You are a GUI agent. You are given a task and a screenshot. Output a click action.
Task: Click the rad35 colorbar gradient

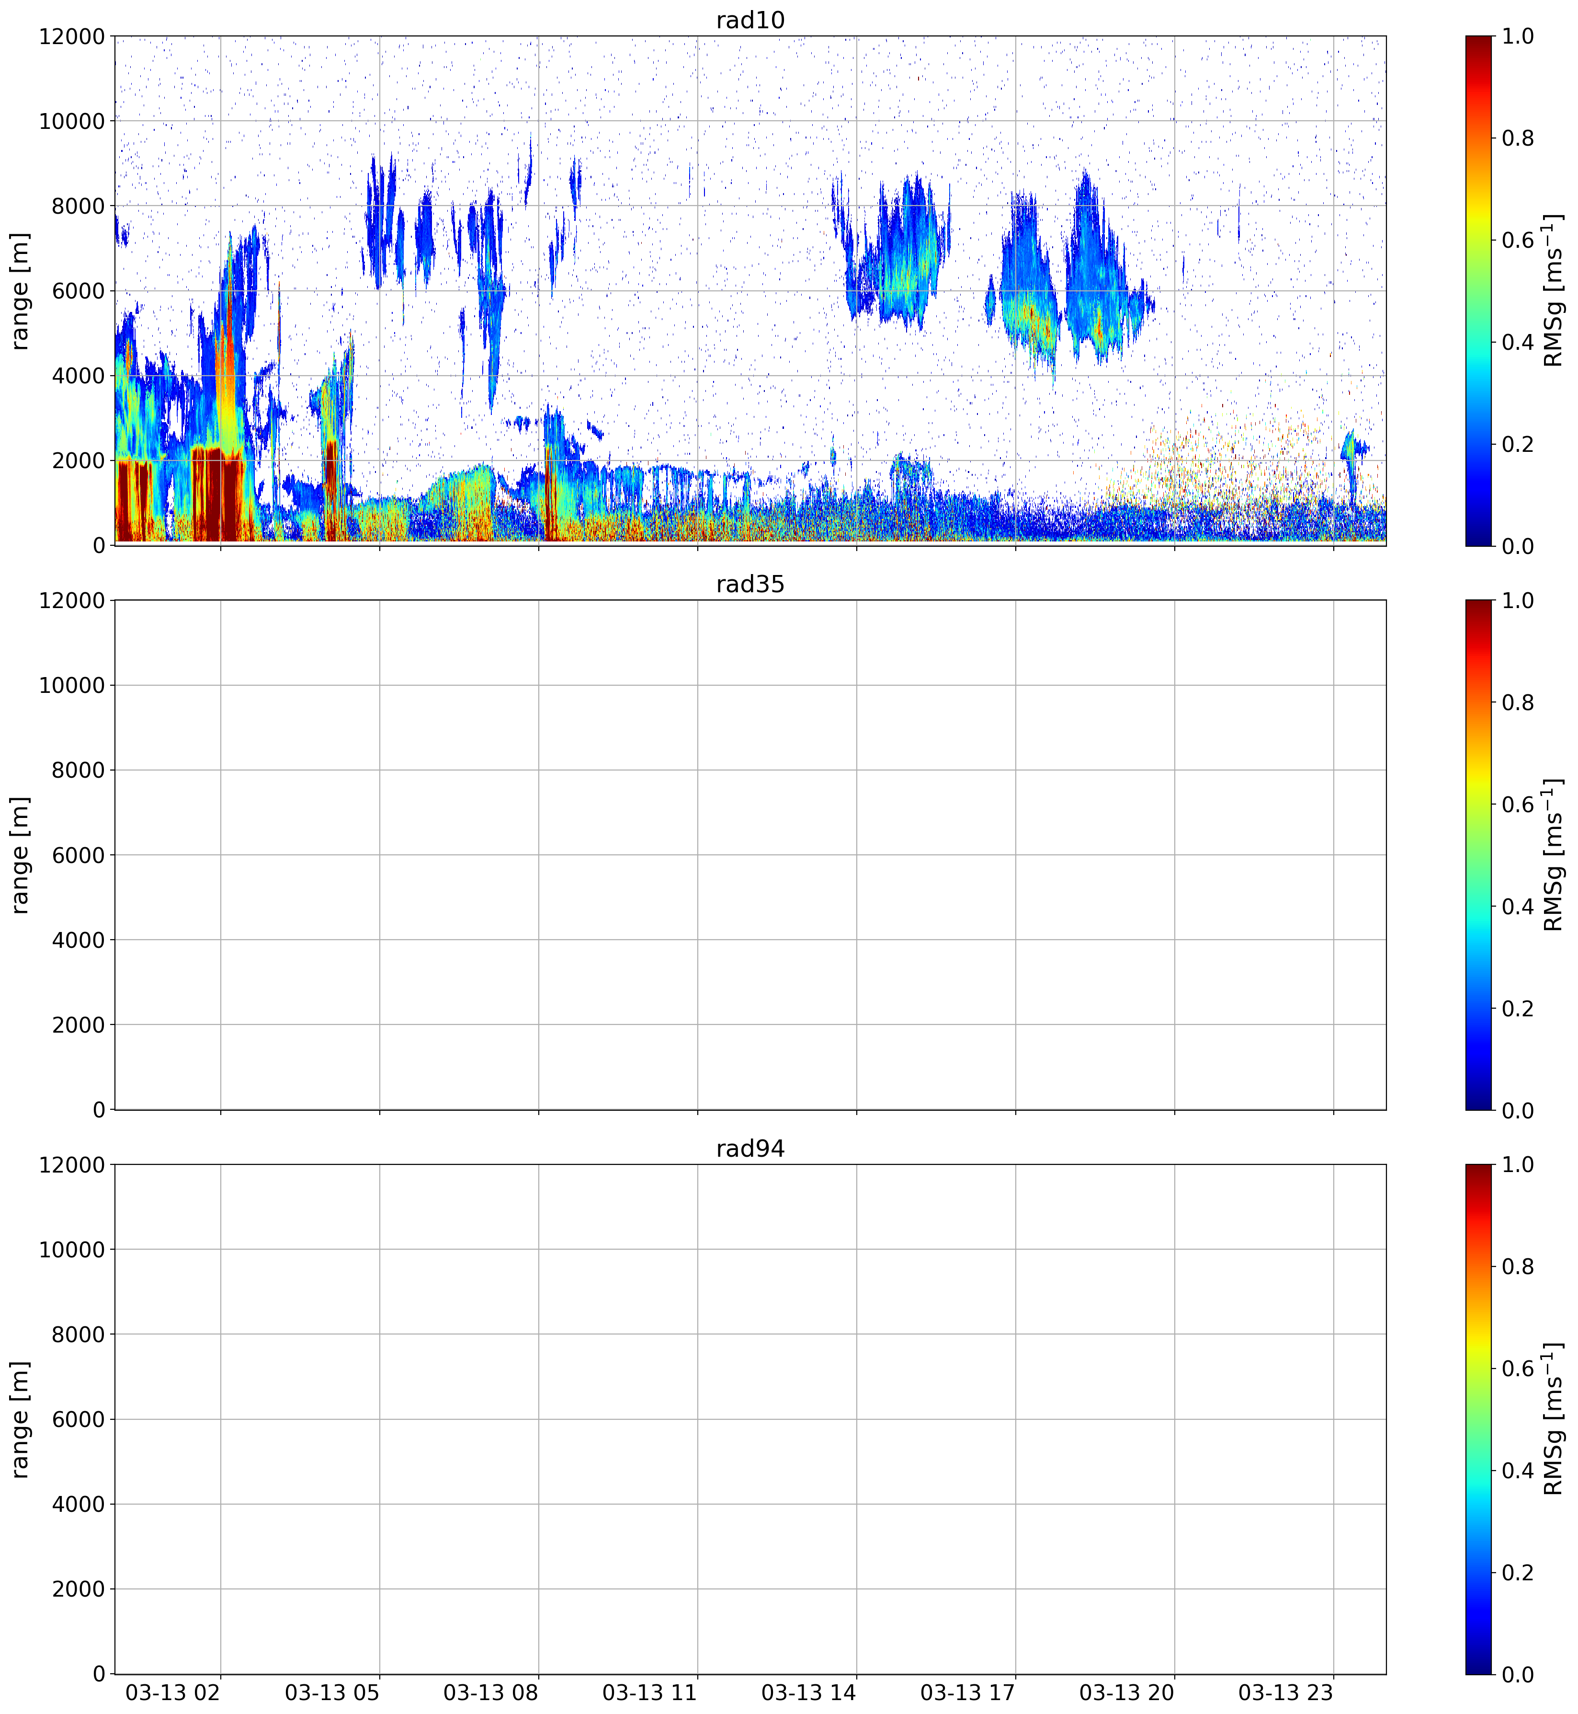pyautogui.click(x=1478, y=854)
